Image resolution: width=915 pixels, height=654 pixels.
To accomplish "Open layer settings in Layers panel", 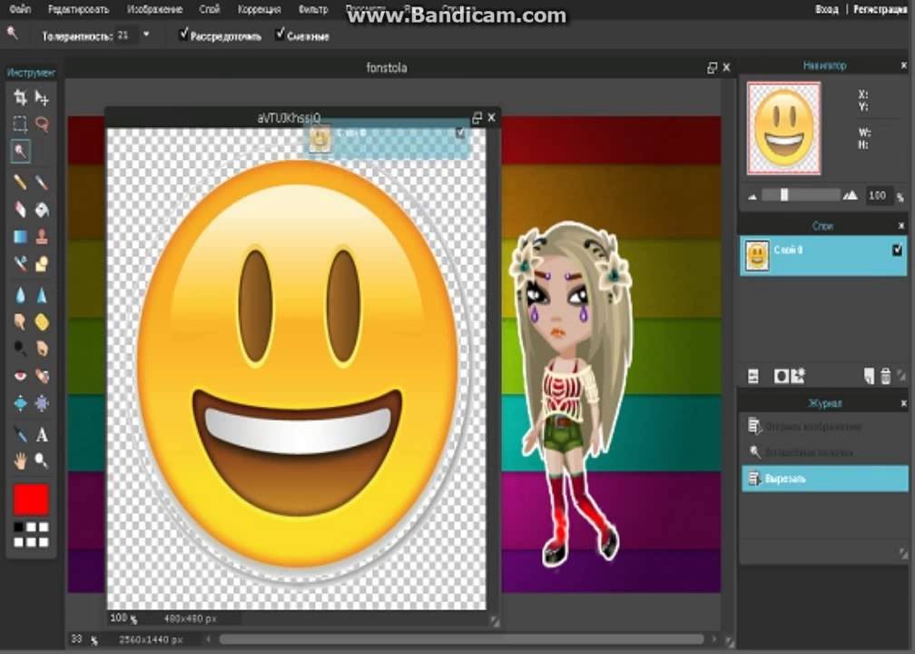I will 753,377.
